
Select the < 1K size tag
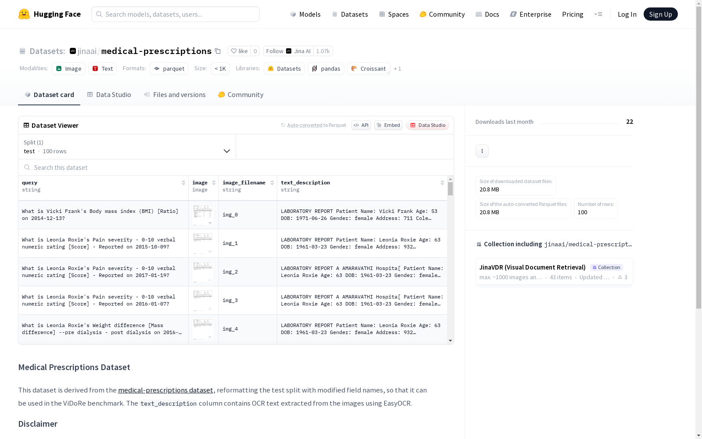coord(220,68)
